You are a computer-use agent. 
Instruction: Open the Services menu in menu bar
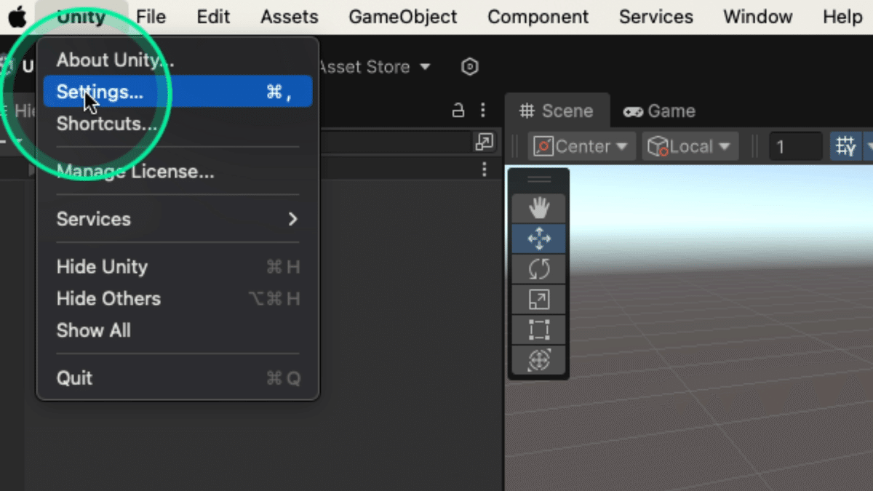click(656, 17)
